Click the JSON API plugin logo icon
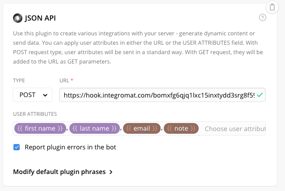Screen dimensions: 285x191 tap(17, 18)
